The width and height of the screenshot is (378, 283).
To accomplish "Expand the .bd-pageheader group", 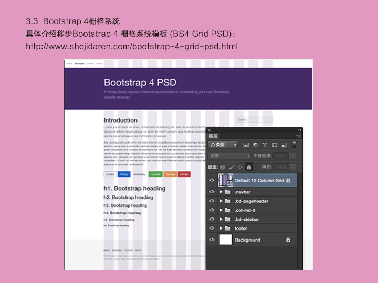I will (221, 201).
